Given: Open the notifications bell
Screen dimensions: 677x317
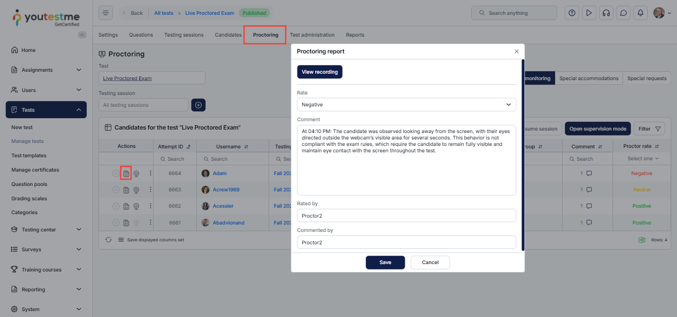Looking at the screenshot, I should tap(641, 13).
